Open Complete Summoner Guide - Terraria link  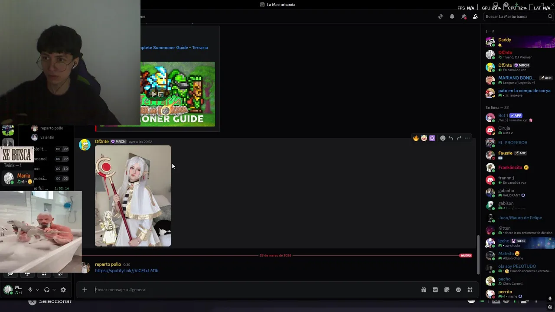click(174, 48)
